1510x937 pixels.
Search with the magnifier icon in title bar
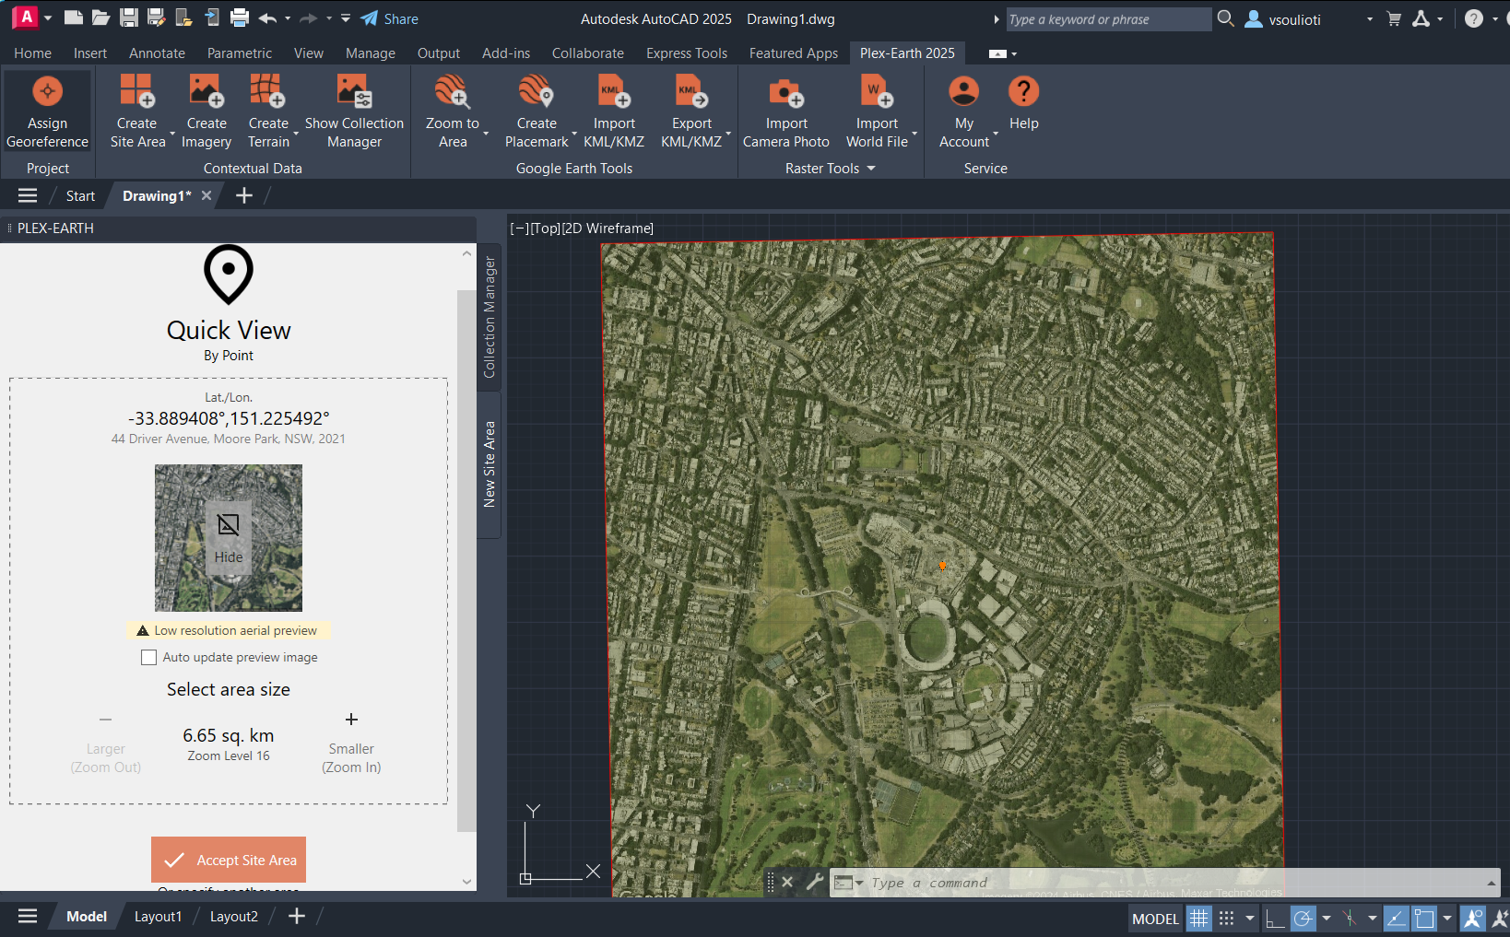[x=1225, y=18]
